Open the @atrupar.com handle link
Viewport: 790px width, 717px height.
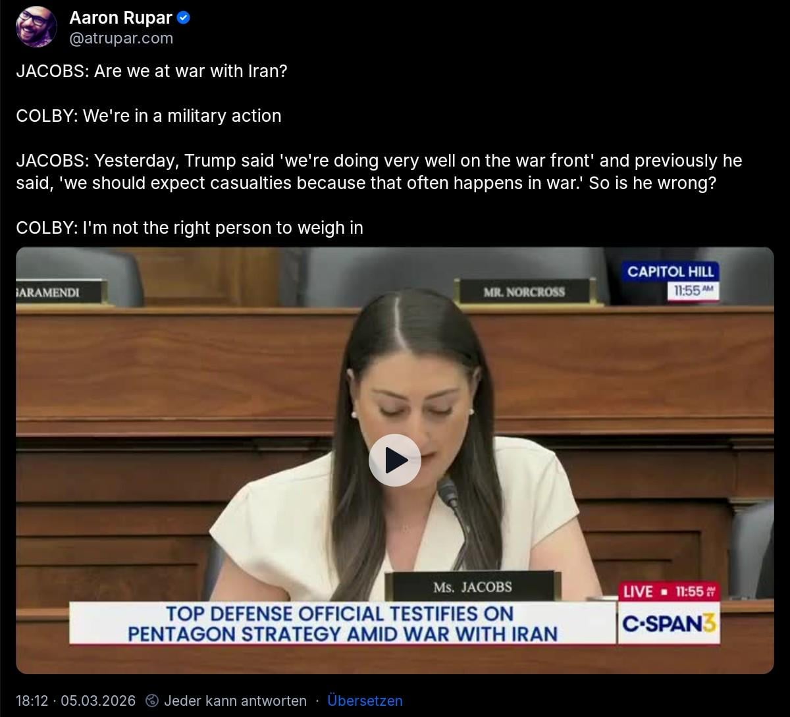121,38
